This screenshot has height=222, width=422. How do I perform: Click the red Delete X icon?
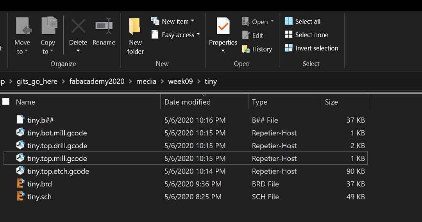78,27
